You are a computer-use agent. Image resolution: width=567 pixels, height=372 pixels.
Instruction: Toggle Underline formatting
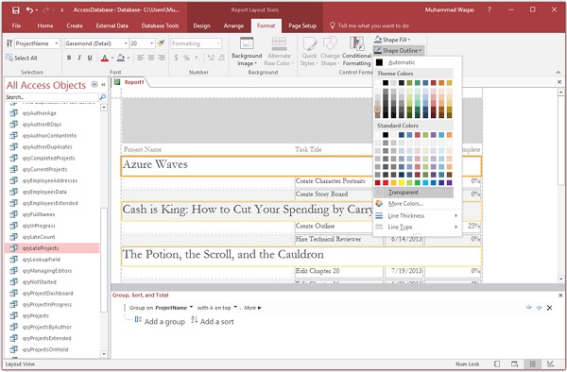(90, 58)
